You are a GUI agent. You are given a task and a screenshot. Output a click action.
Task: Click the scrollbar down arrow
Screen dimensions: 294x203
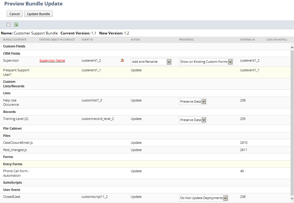click(x=292, y=198)
